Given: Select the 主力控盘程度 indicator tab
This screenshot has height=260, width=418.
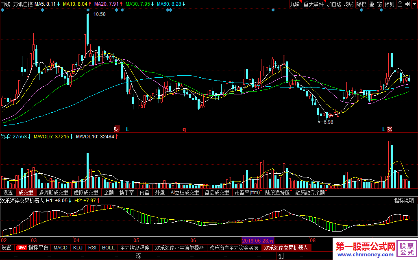Looking at the screenshot, I should click(x=135, y=248).
